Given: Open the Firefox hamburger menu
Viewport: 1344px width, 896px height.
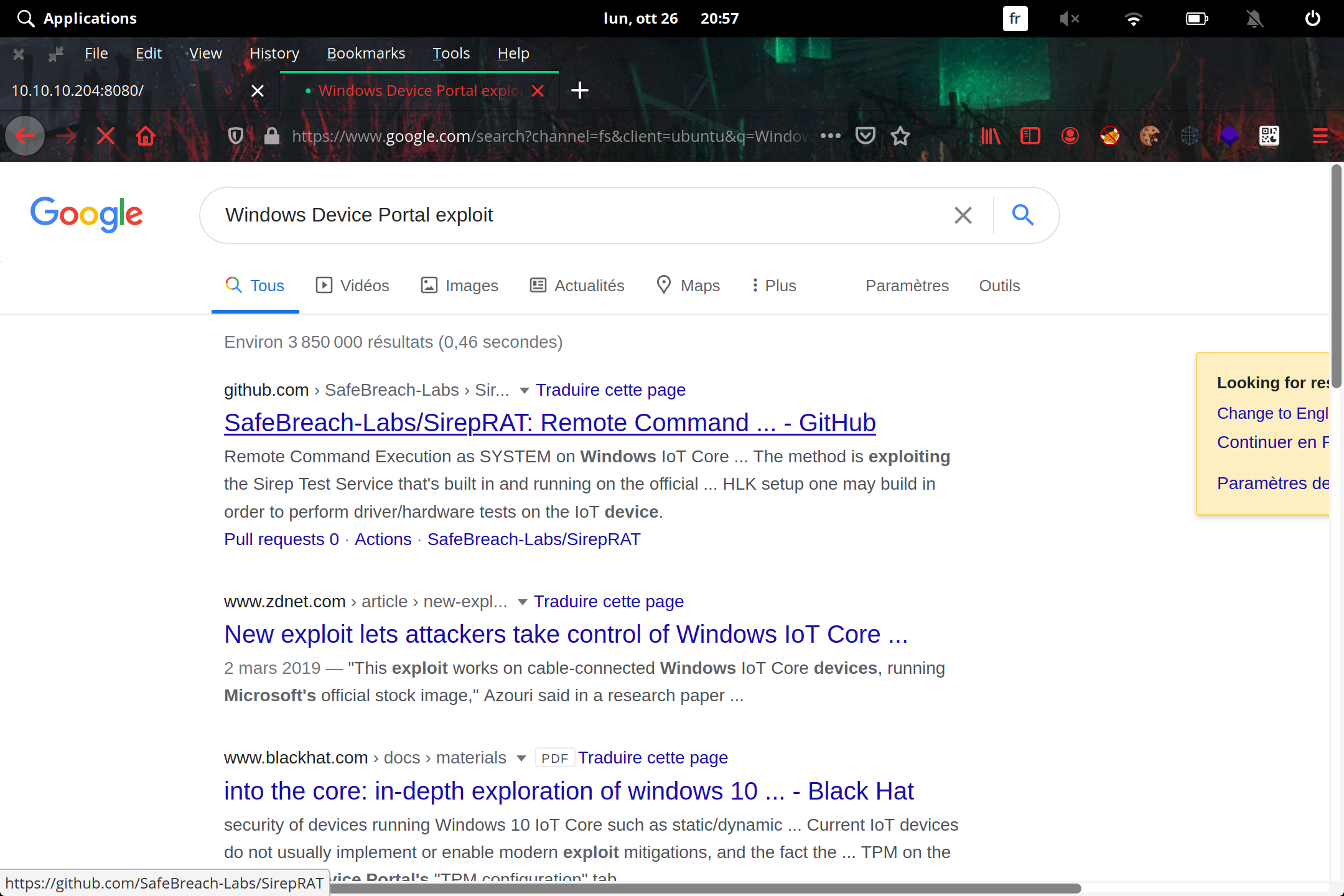Looking at the screenshot, I should 1320,136.
